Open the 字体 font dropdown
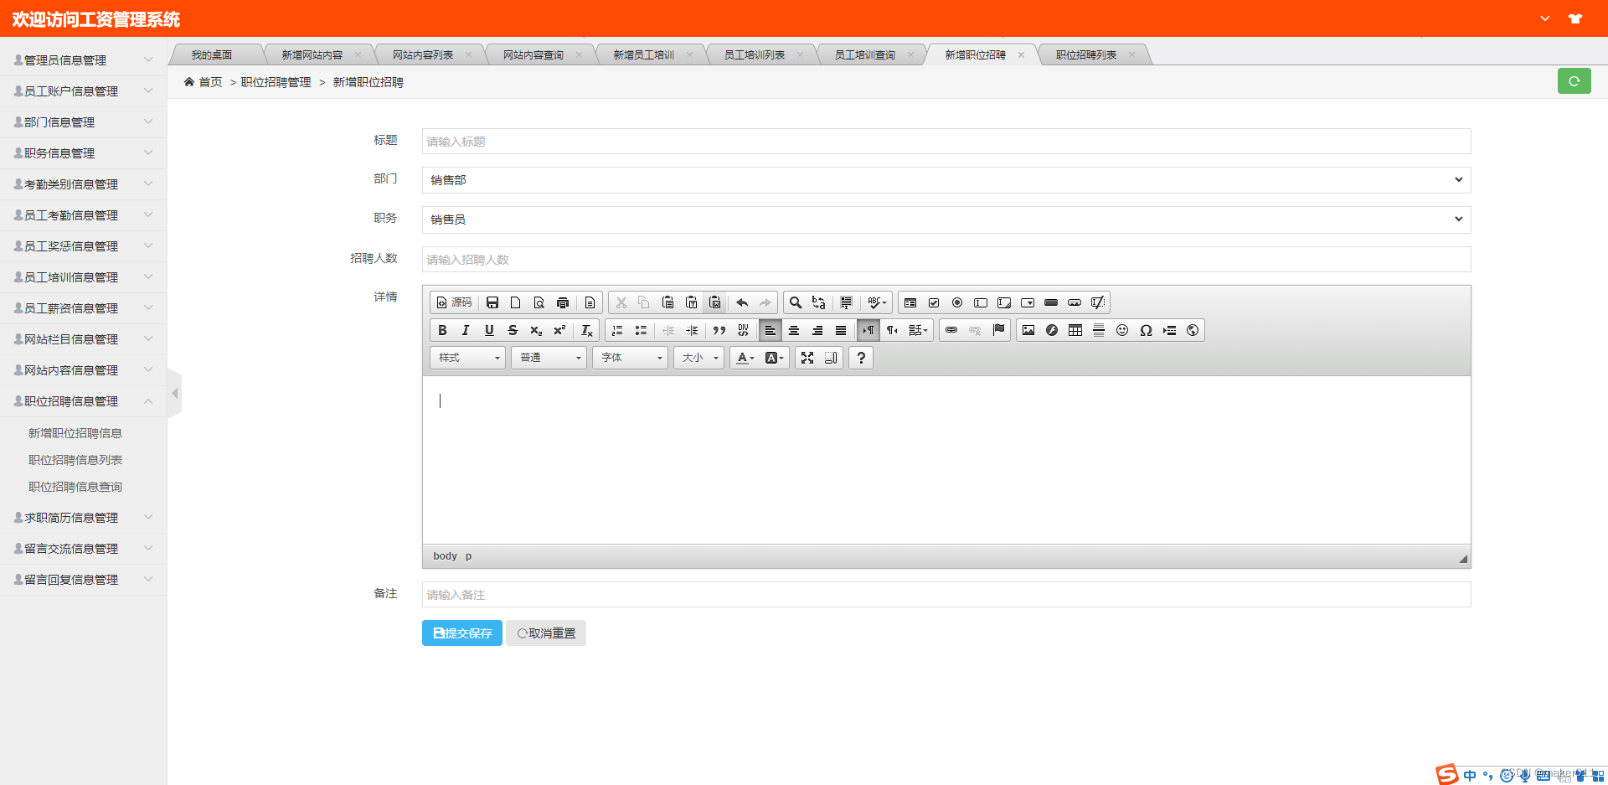This screenshot has width=1608, height=785. [x=631, y=358]
